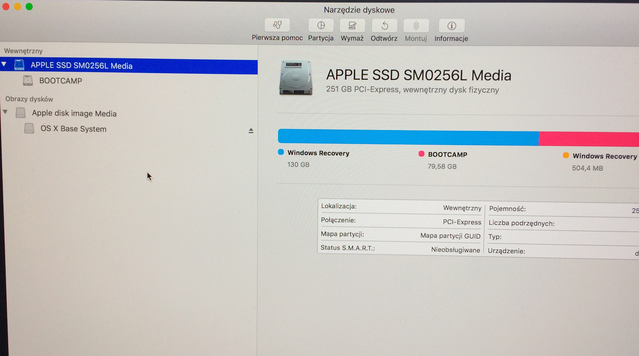Click the BOOTCAMP volume icon in sidebar
Screen dimensions: 639x356
(28, 80)
